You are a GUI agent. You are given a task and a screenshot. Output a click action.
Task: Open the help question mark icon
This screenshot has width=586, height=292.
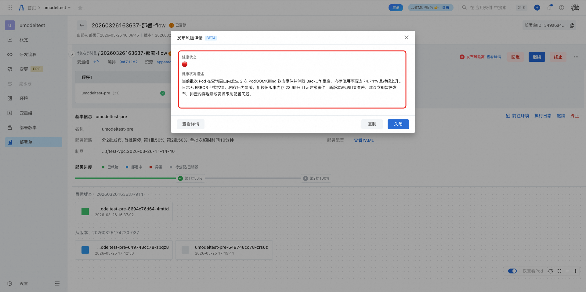(x=562, y=8)
